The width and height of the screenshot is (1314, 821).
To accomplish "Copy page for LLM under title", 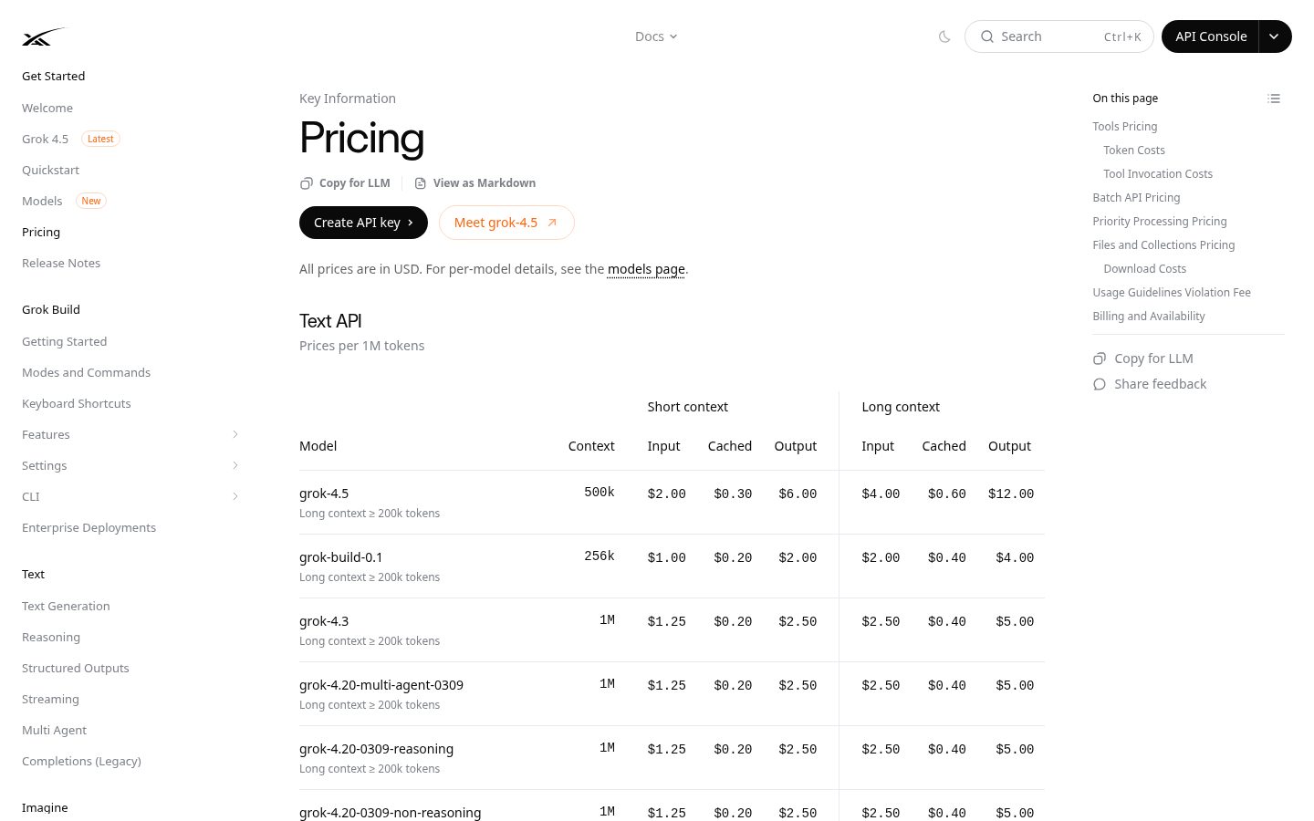I will [345, 183].
